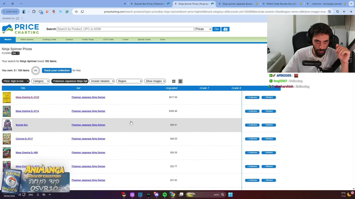Open the Region dropdown
The width and height of the screenshot is (355, 199).
[x=130, y=81]
